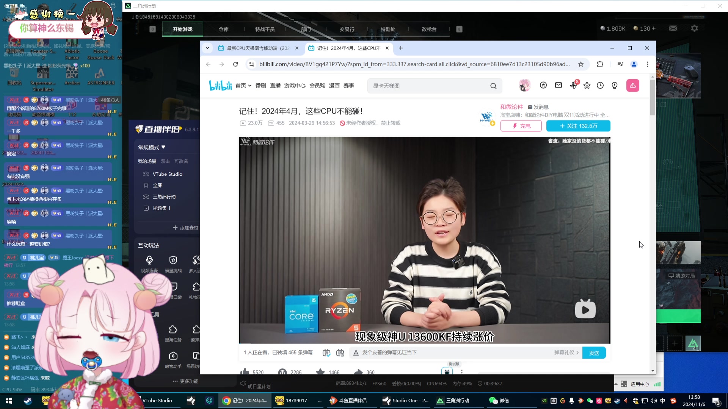The width and height of the screenshot is (728, 409).
Task: Click the Bilibili premium membership icon in header
Action: coord(543,86)
